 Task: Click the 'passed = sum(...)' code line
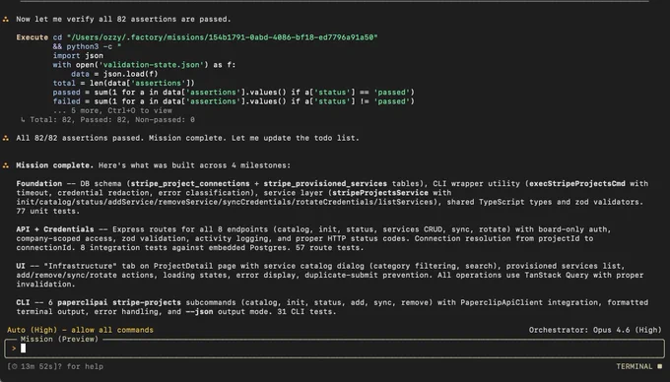coord(234,93)
